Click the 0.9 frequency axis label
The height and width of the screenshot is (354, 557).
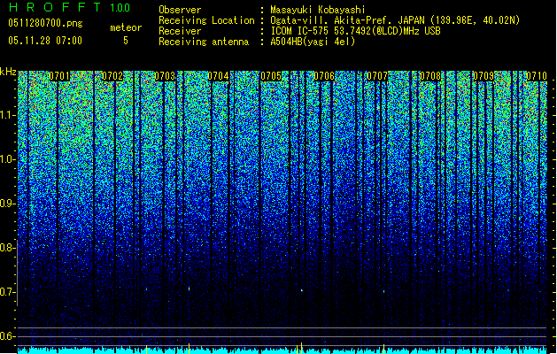click(8, 204)
